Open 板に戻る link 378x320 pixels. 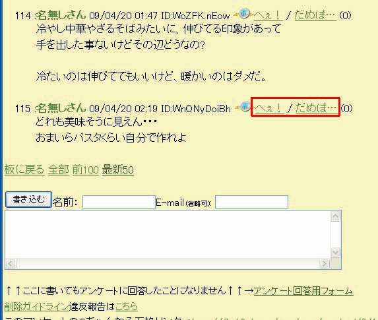click(24, 170)
